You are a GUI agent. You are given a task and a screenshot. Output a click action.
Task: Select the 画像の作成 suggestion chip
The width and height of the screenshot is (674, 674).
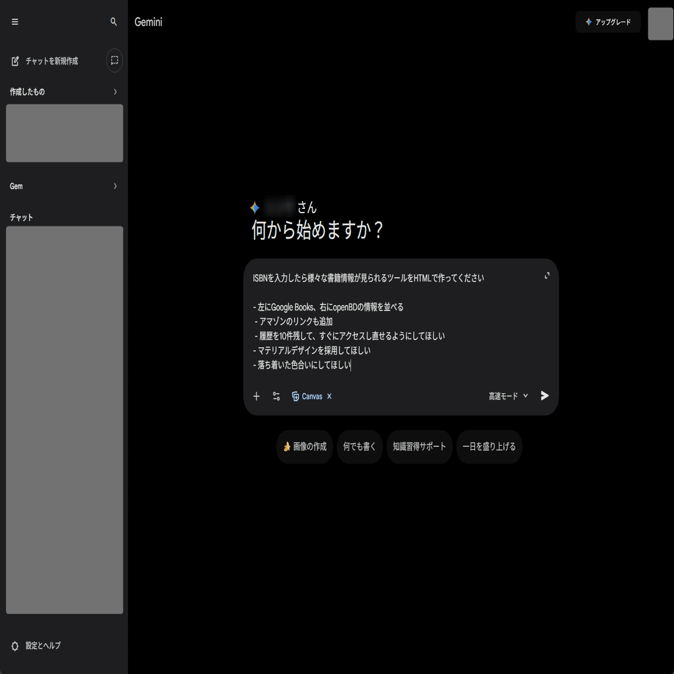pyautogui.click(x=304, y=447)
